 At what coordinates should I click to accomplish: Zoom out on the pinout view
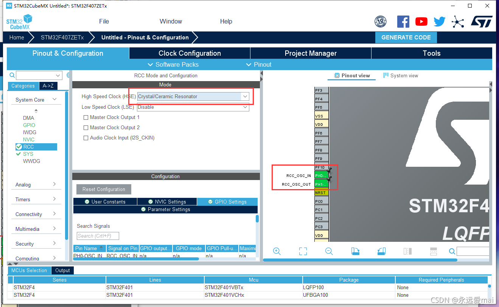(329, 251)
